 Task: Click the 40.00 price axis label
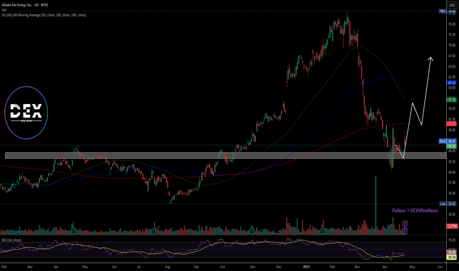pyautogui.click(x=452, y=172)
